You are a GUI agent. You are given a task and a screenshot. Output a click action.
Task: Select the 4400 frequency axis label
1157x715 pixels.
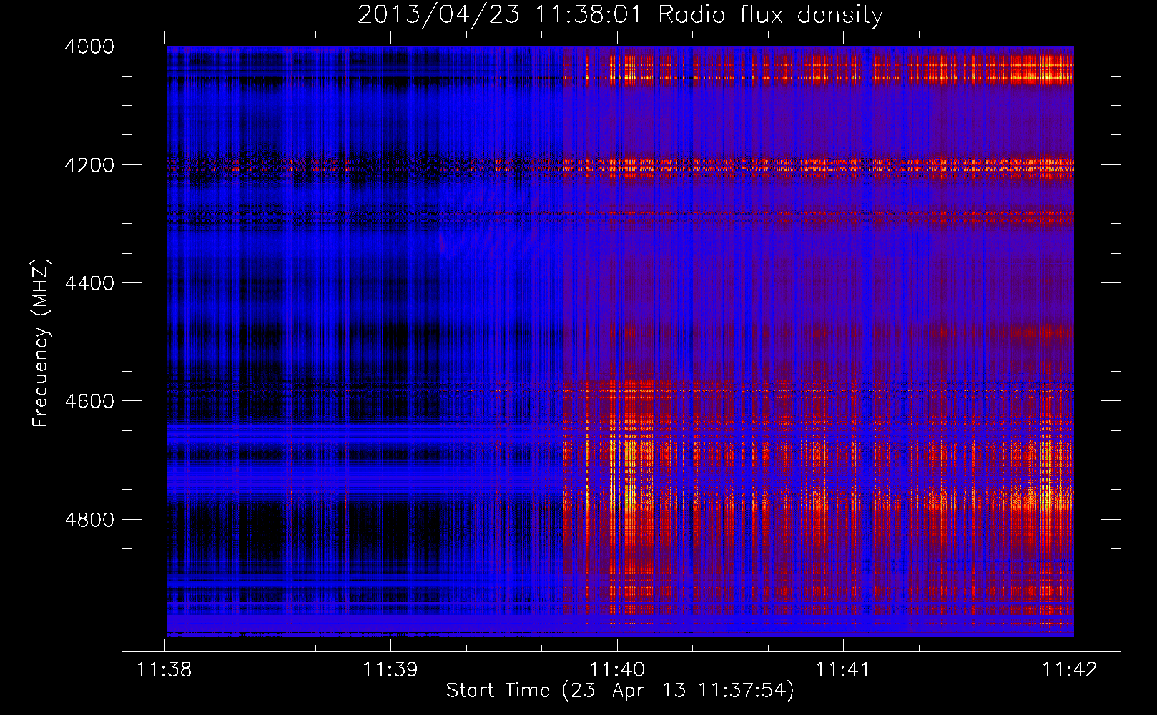click(x=89, y=283)
